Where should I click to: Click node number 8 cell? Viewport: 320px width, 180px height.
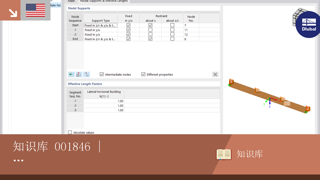[x=191, y=39]
